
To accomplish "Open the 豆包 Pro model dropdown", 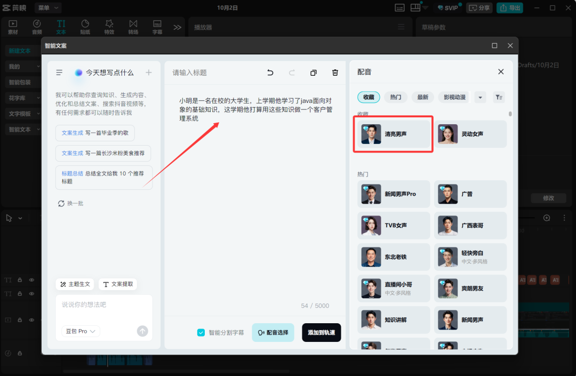I will 80,331.
